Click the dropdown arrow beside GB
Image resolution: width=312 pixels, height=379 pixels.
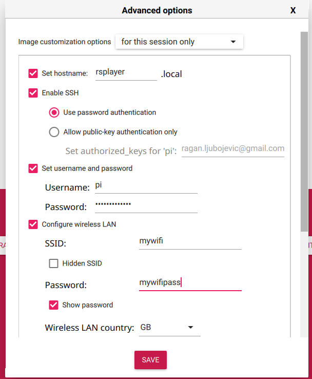[x=190, y=328]
